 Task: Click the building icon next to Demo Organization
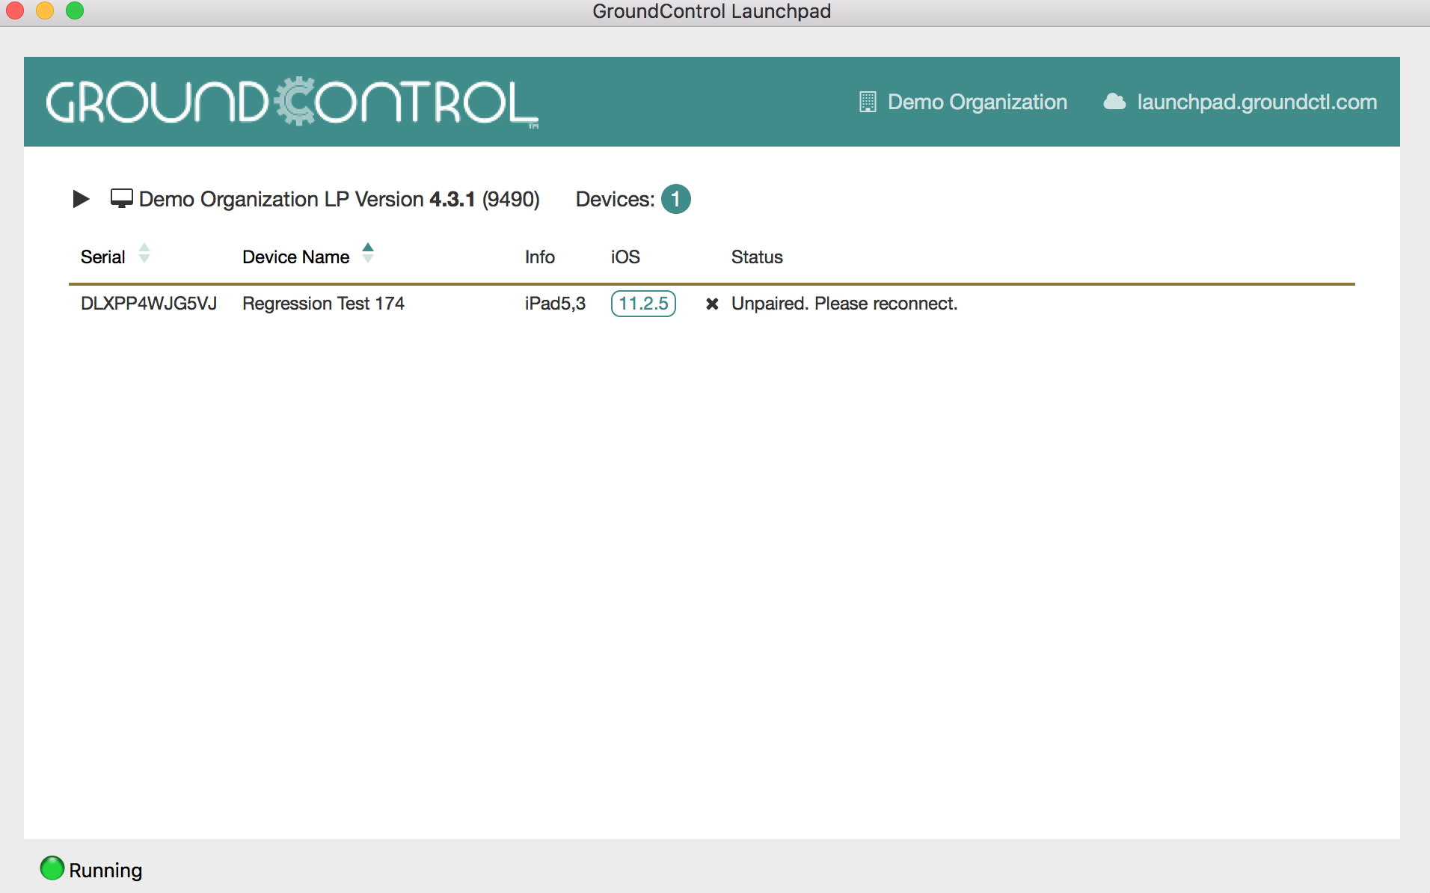(x=868, y=102)
